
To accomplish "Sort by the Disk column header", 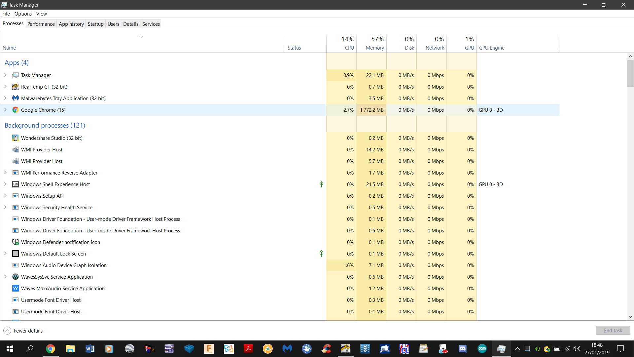I will pyautogui.click(x=402, y=43).
